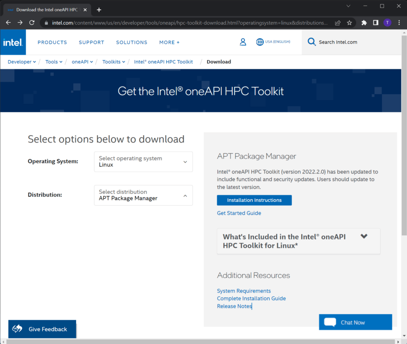Open the Operating System dropdown
This screenshot has height=344, width=407.
pos(143,162)
